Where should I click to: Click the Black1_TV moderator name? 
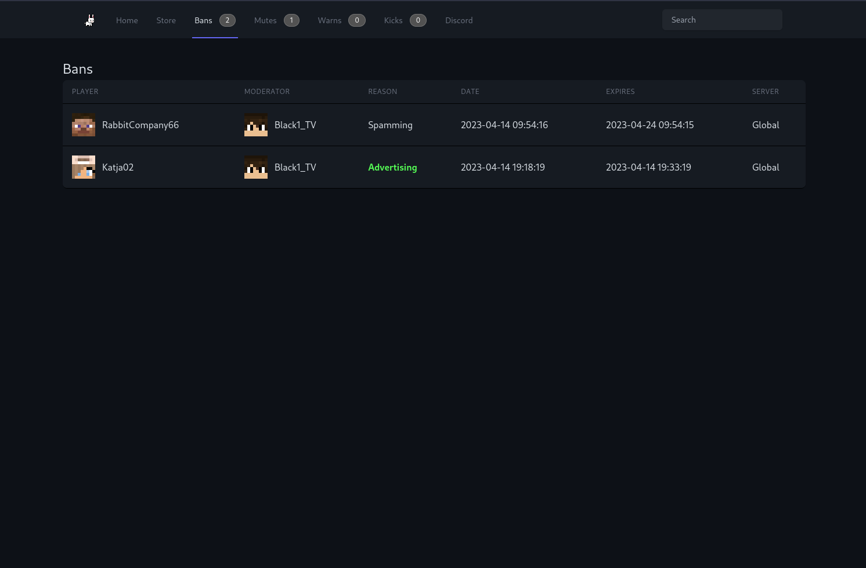click(295, 125)
